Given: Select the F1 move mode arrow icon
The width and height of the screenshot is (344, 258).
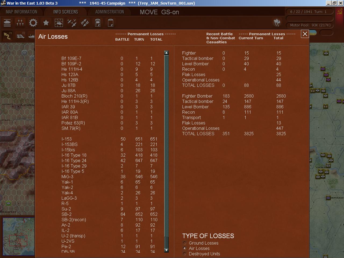Looking at the screenshot, I should click(x=8, y=36).
